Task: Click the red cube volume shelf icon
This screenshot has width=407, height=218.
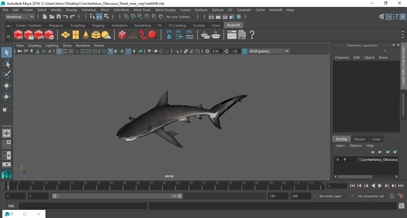Action: (122, 35)
